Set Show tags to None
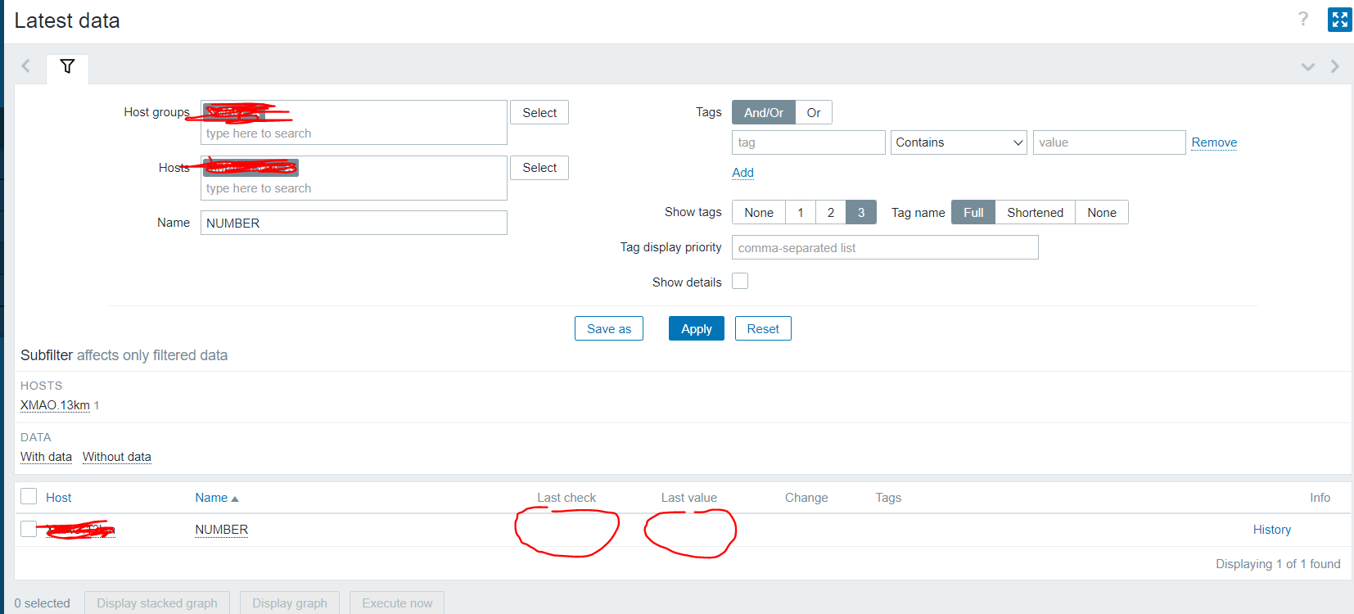The height and width of the screenshot is (614, 1354). coord(759,213)
